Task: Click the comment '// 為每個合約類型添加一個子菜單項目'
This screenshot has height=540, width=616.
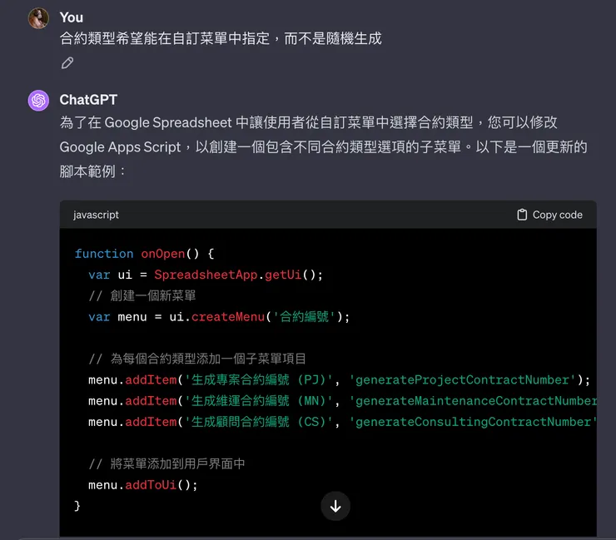Action: click(197, 359)
